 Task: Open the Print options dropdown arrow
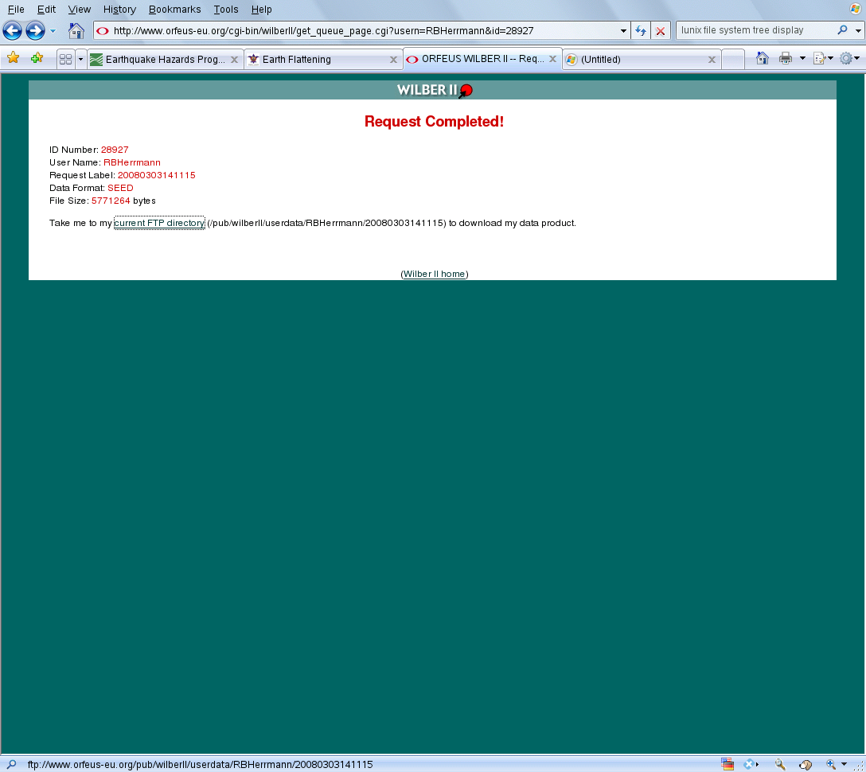802,58
